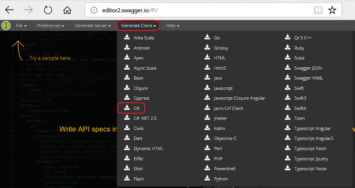Go to browser home page icon
Viewport: 355px width, 188px height.
pos(67,10)
